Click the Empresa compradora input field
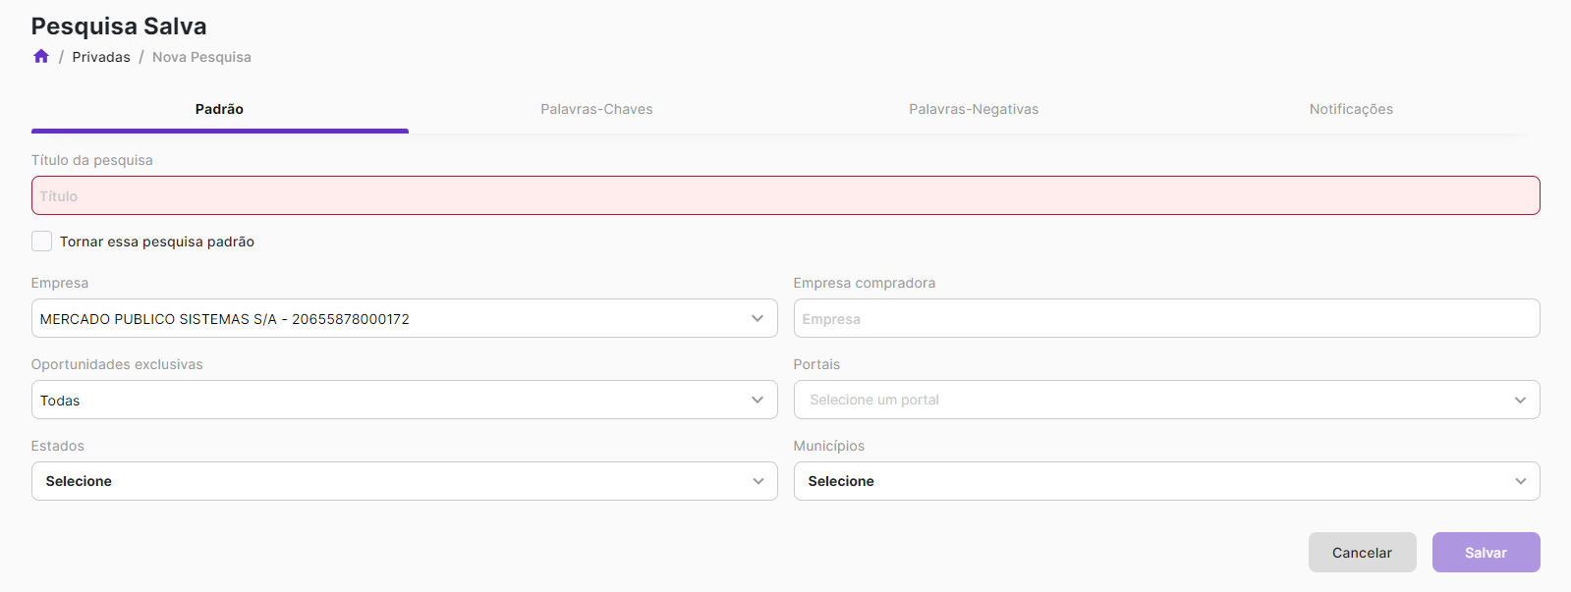The image size is (1571, 592). tap(1166, 319)
